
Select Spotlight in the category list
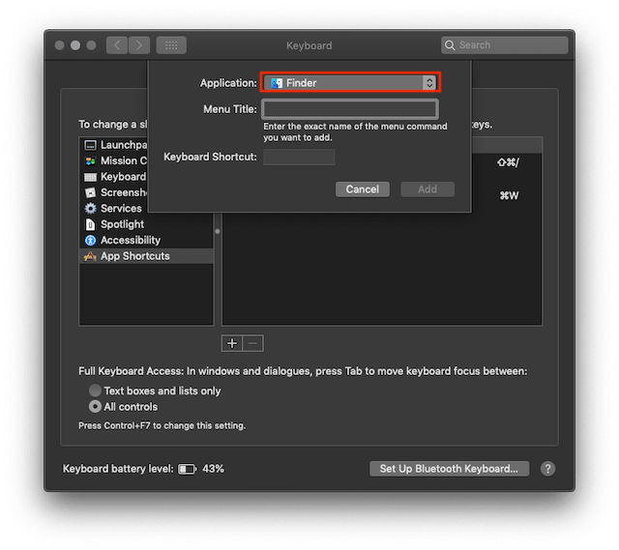tap(146, 224)
